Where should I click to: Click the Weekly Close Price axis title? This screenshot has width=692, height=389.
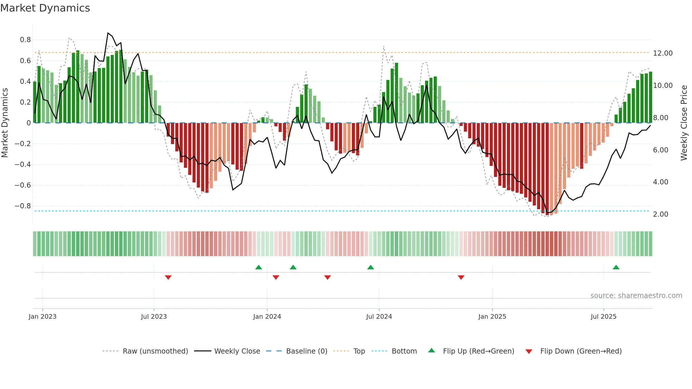[684, 123]
